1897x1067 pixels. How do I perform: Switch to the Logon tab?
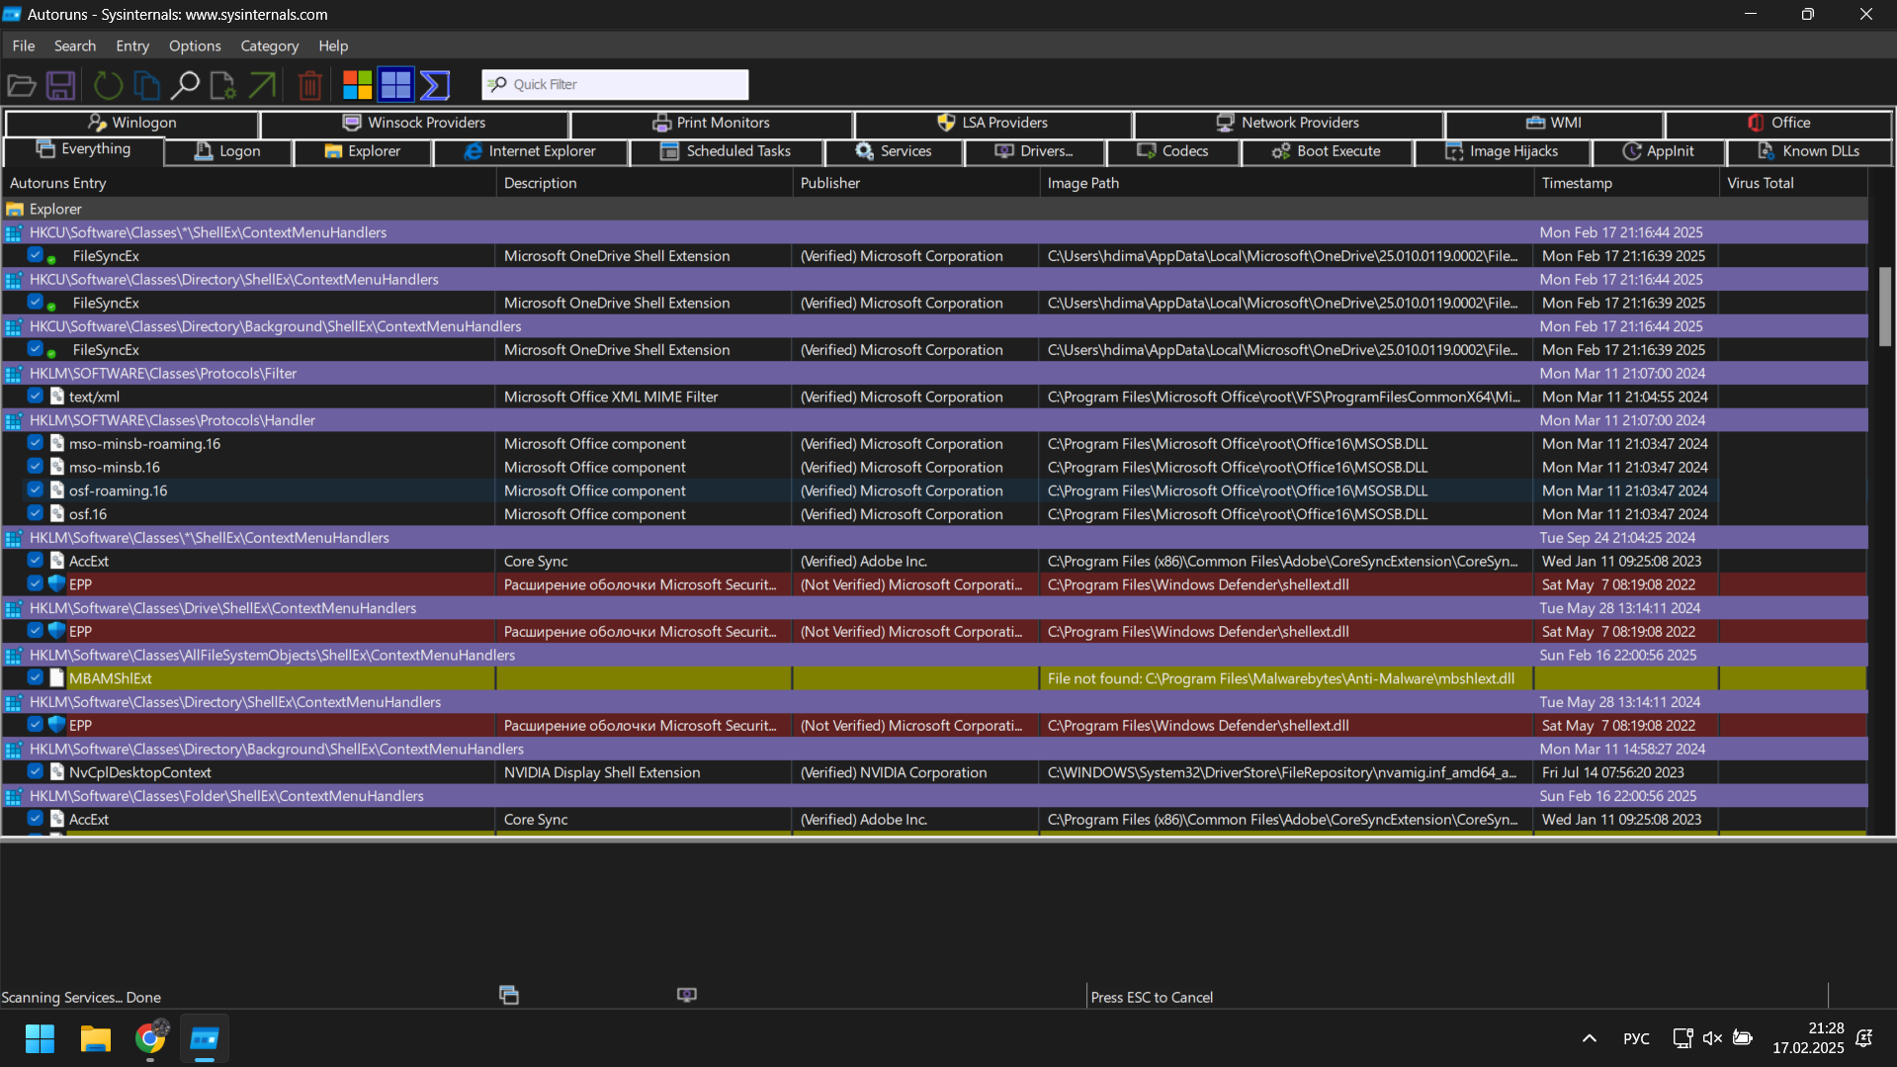pos(228,151)
